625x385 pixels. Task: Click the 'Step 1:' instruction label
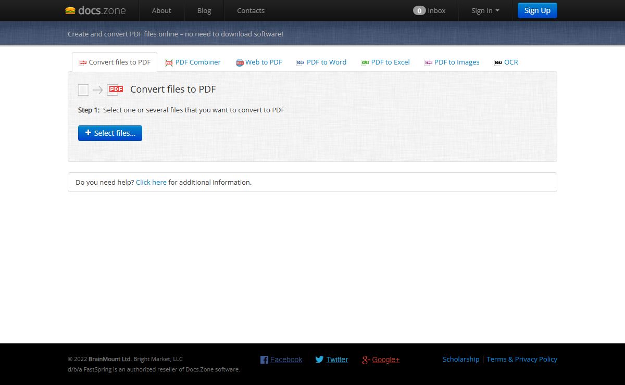(x=89, y=110)
